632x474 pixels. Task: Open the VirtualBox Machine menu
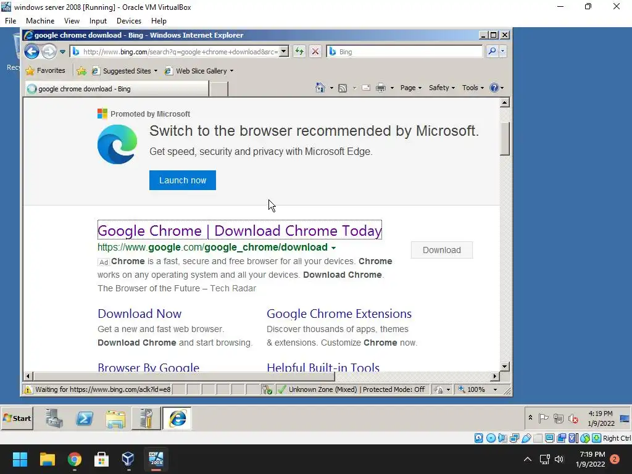40,21
